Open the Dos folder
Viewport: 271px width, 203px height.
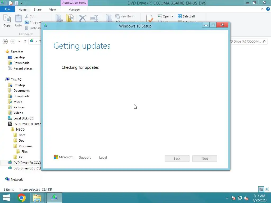point(21,141)
